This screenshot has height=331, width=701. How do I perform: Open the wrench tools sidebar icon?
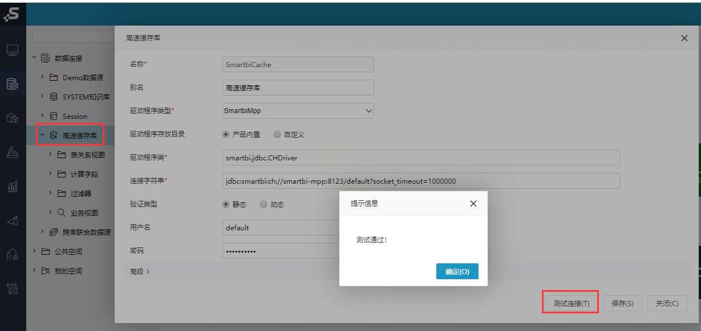[13, 288]
